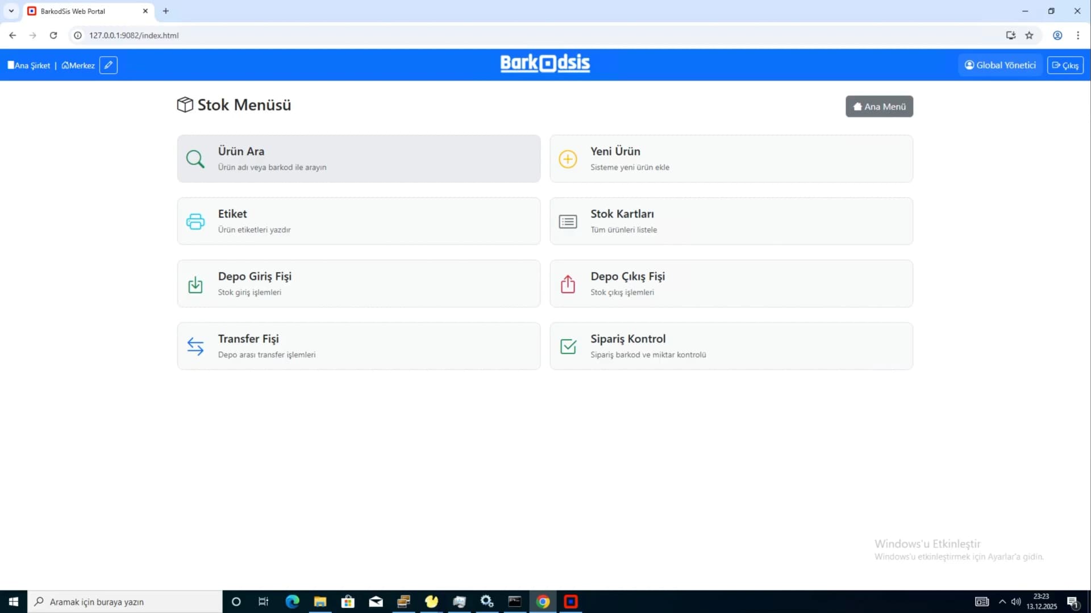1091x613 pixels.
Task: Click the printer icon beside Etiket
Action: point(195,222)
